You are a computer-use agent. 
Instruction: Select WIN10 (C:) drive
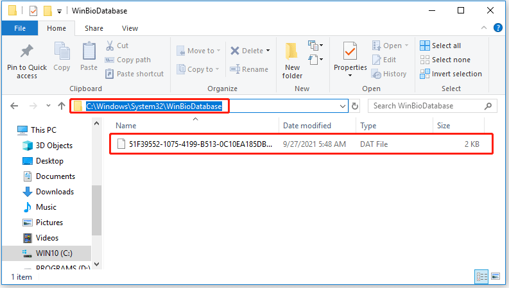(x=47, y=253)
